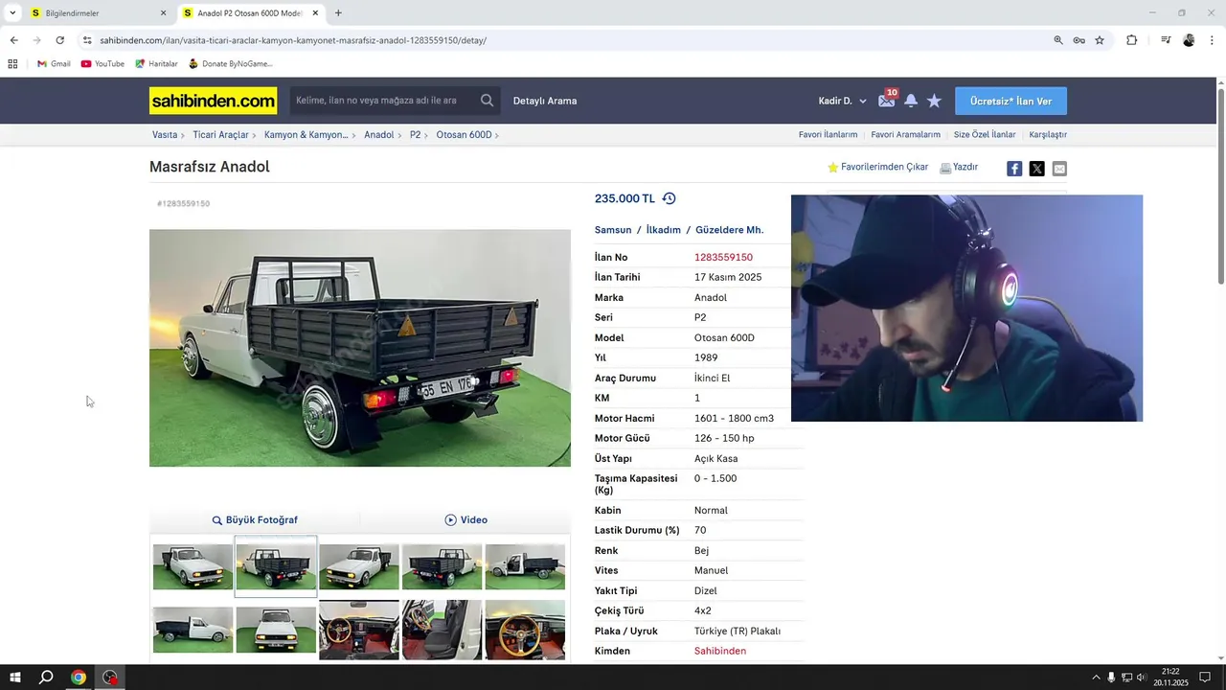Open Büyük Fotoğraf view
Screen dimensions: 1226x690
[x=255, y=519]
